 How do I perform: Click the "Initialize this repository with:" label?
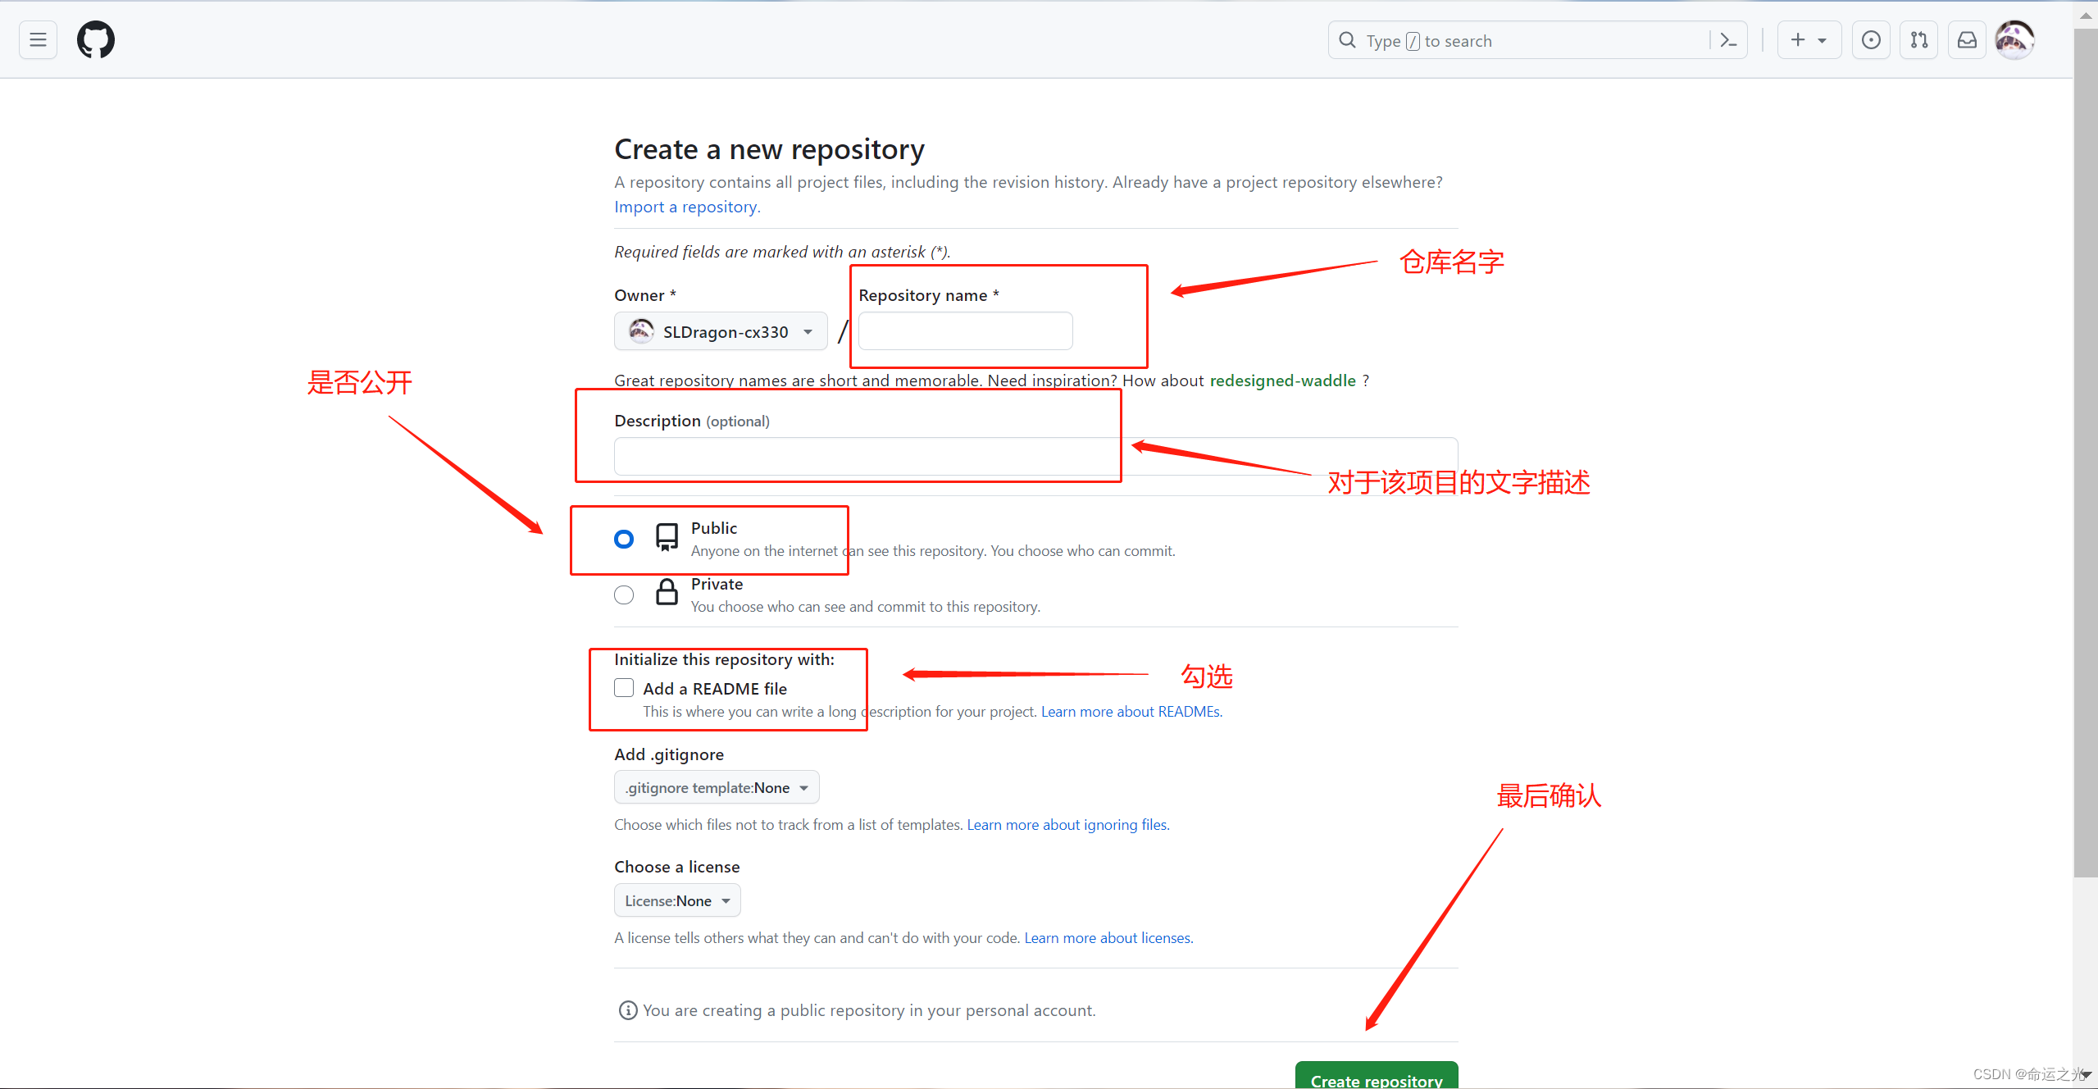coord(724,659)
